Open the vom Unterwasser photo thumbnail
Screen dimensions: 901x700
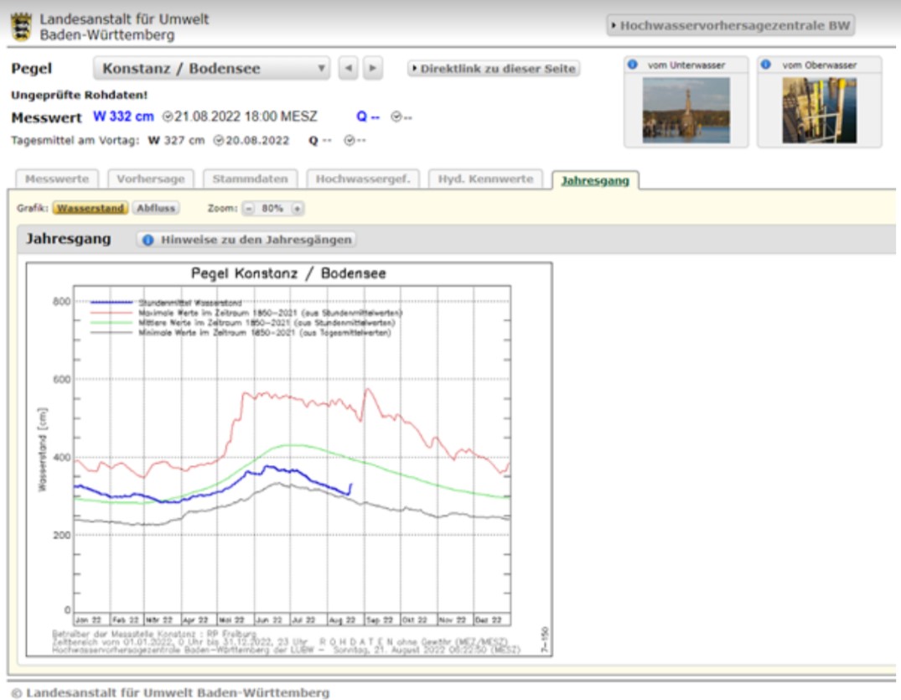[686, 110]
